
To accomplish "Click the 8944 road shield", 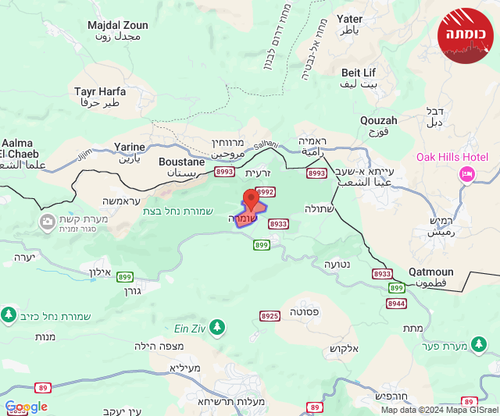I will click(396, 304).
